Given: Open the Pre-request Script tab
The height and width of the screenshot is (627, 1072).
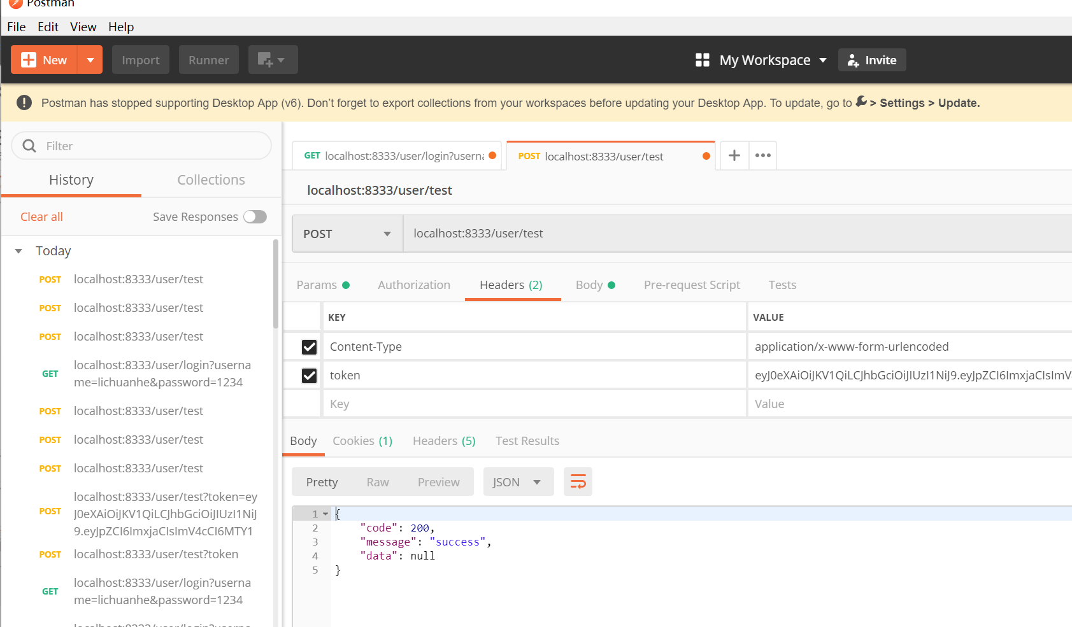Looking at the screenshot, I should click(x=692, y=285).
